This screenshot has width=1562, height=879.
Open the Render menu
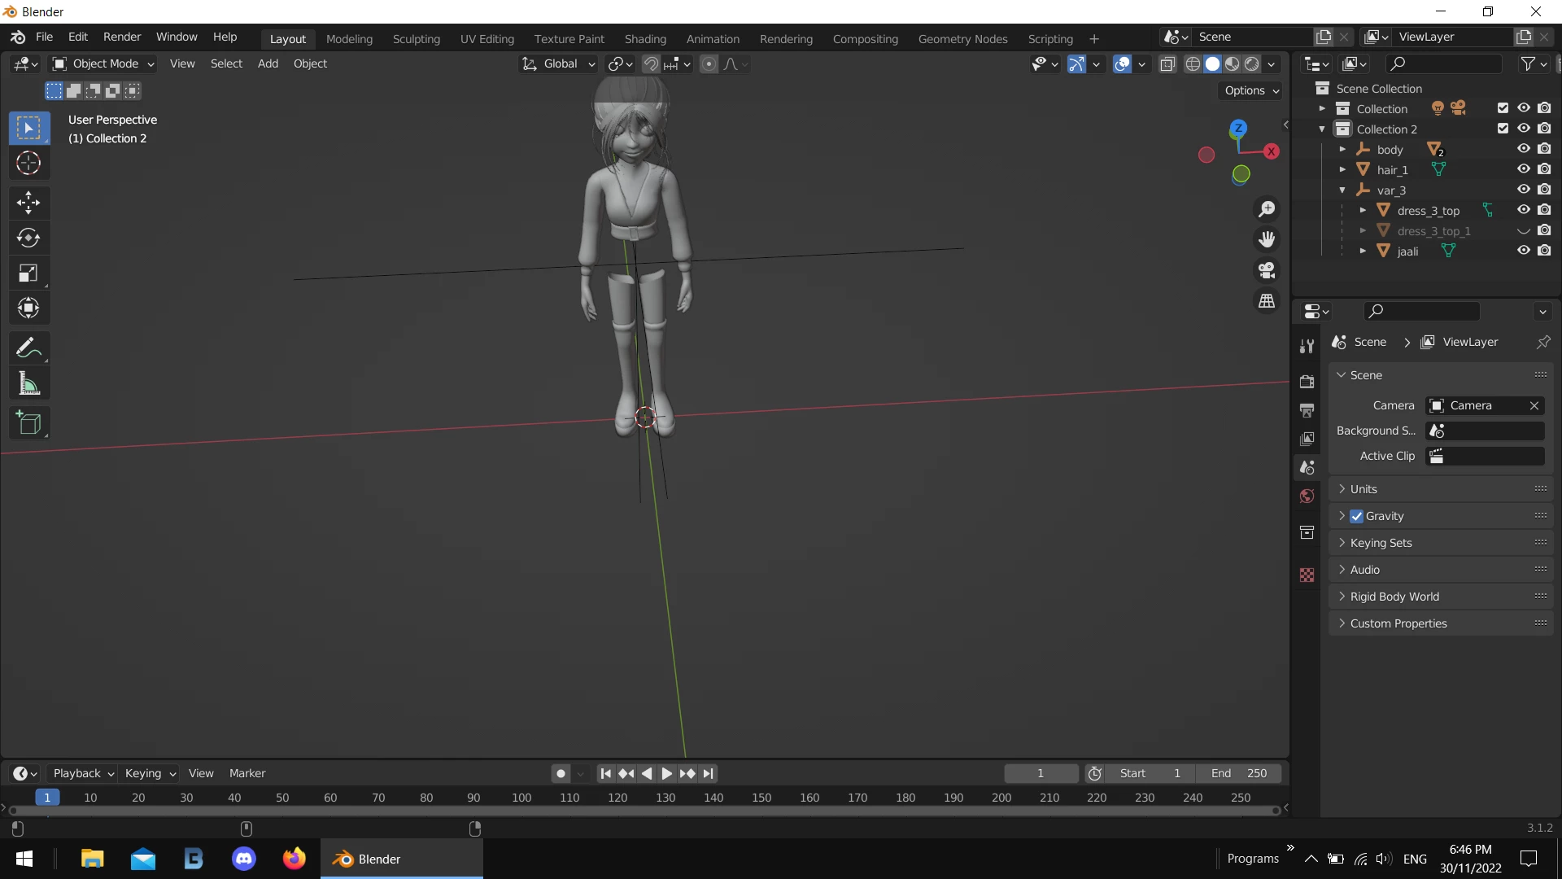point(122,37)
